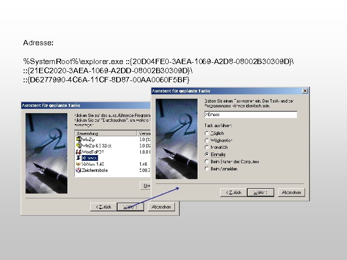The height and width of the screenshot is (260, 347).
Task: Select the Einmalig radio option
Action: tap(207, 155)
